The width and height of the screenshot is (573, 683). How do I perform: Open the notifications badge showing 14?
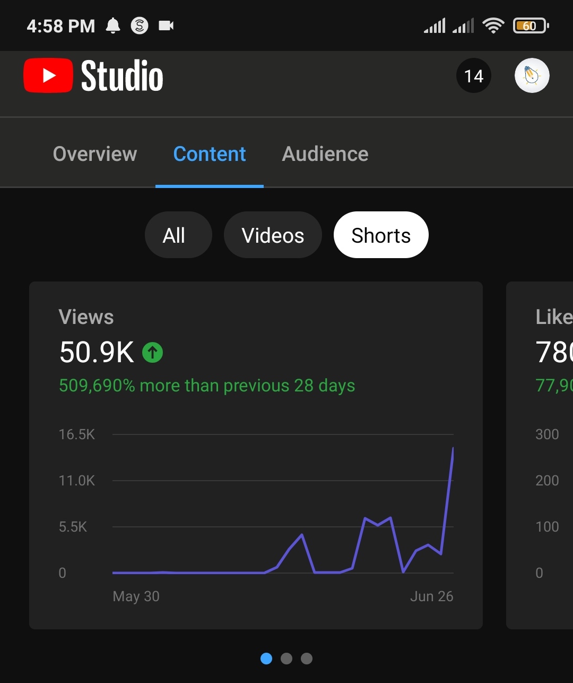click(x=474, y=76)
